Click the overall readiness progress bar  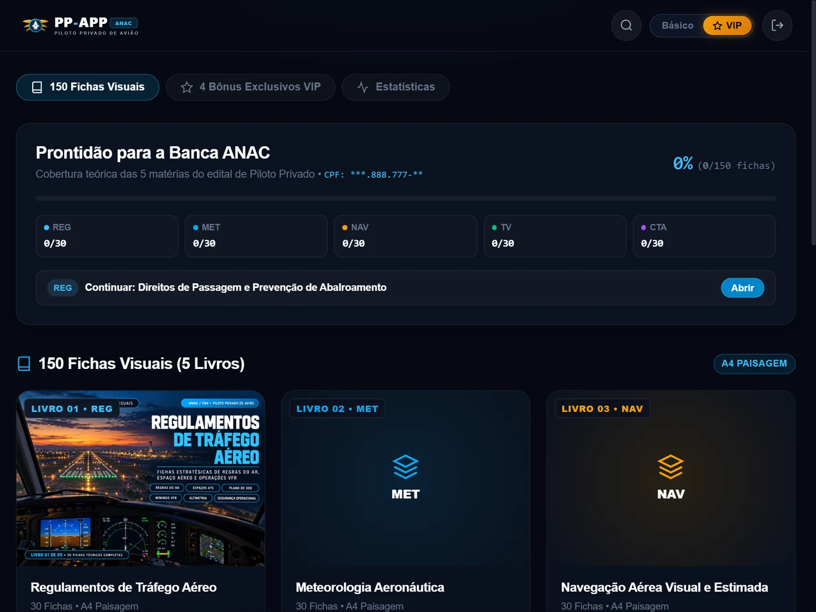click(x=406, y=198)
